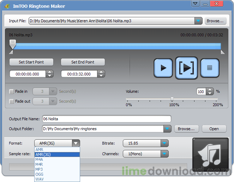This screenshot has height=182, width=234.
Task: Expand the Output Folder dropdown
Action: 167,129
